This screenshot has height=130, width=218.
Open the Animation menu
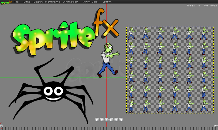(x=71, y=2)
